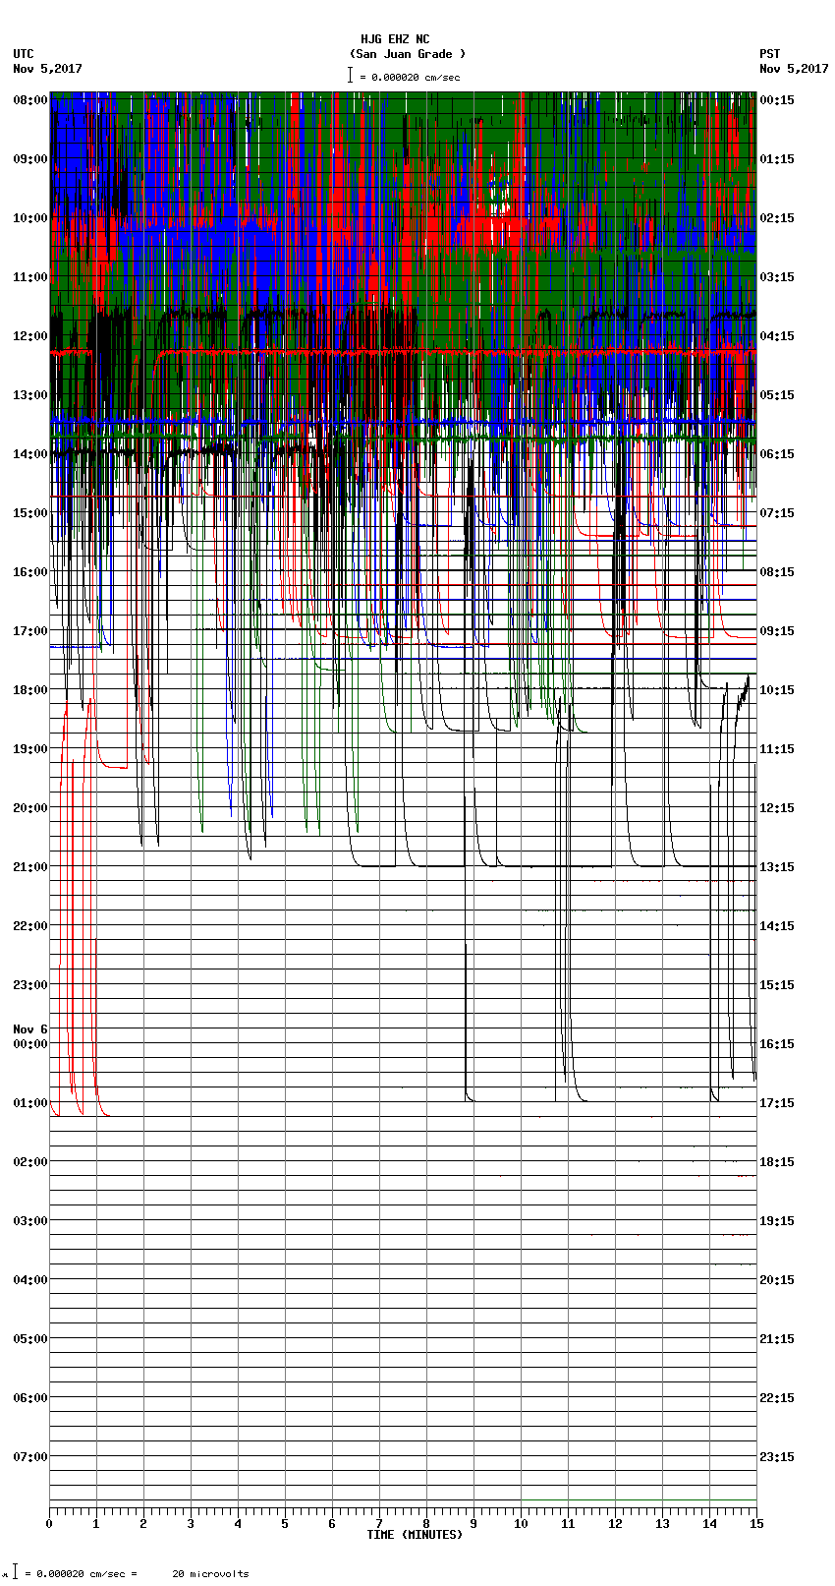
Task: Click the 12:00 UTC row label
Action: coord(30,336)
